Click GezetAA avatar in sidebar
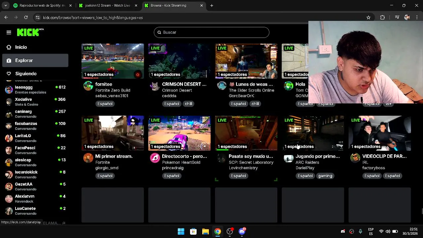The height and width of the screenshot is (238, 423). [x=9, y=187]
